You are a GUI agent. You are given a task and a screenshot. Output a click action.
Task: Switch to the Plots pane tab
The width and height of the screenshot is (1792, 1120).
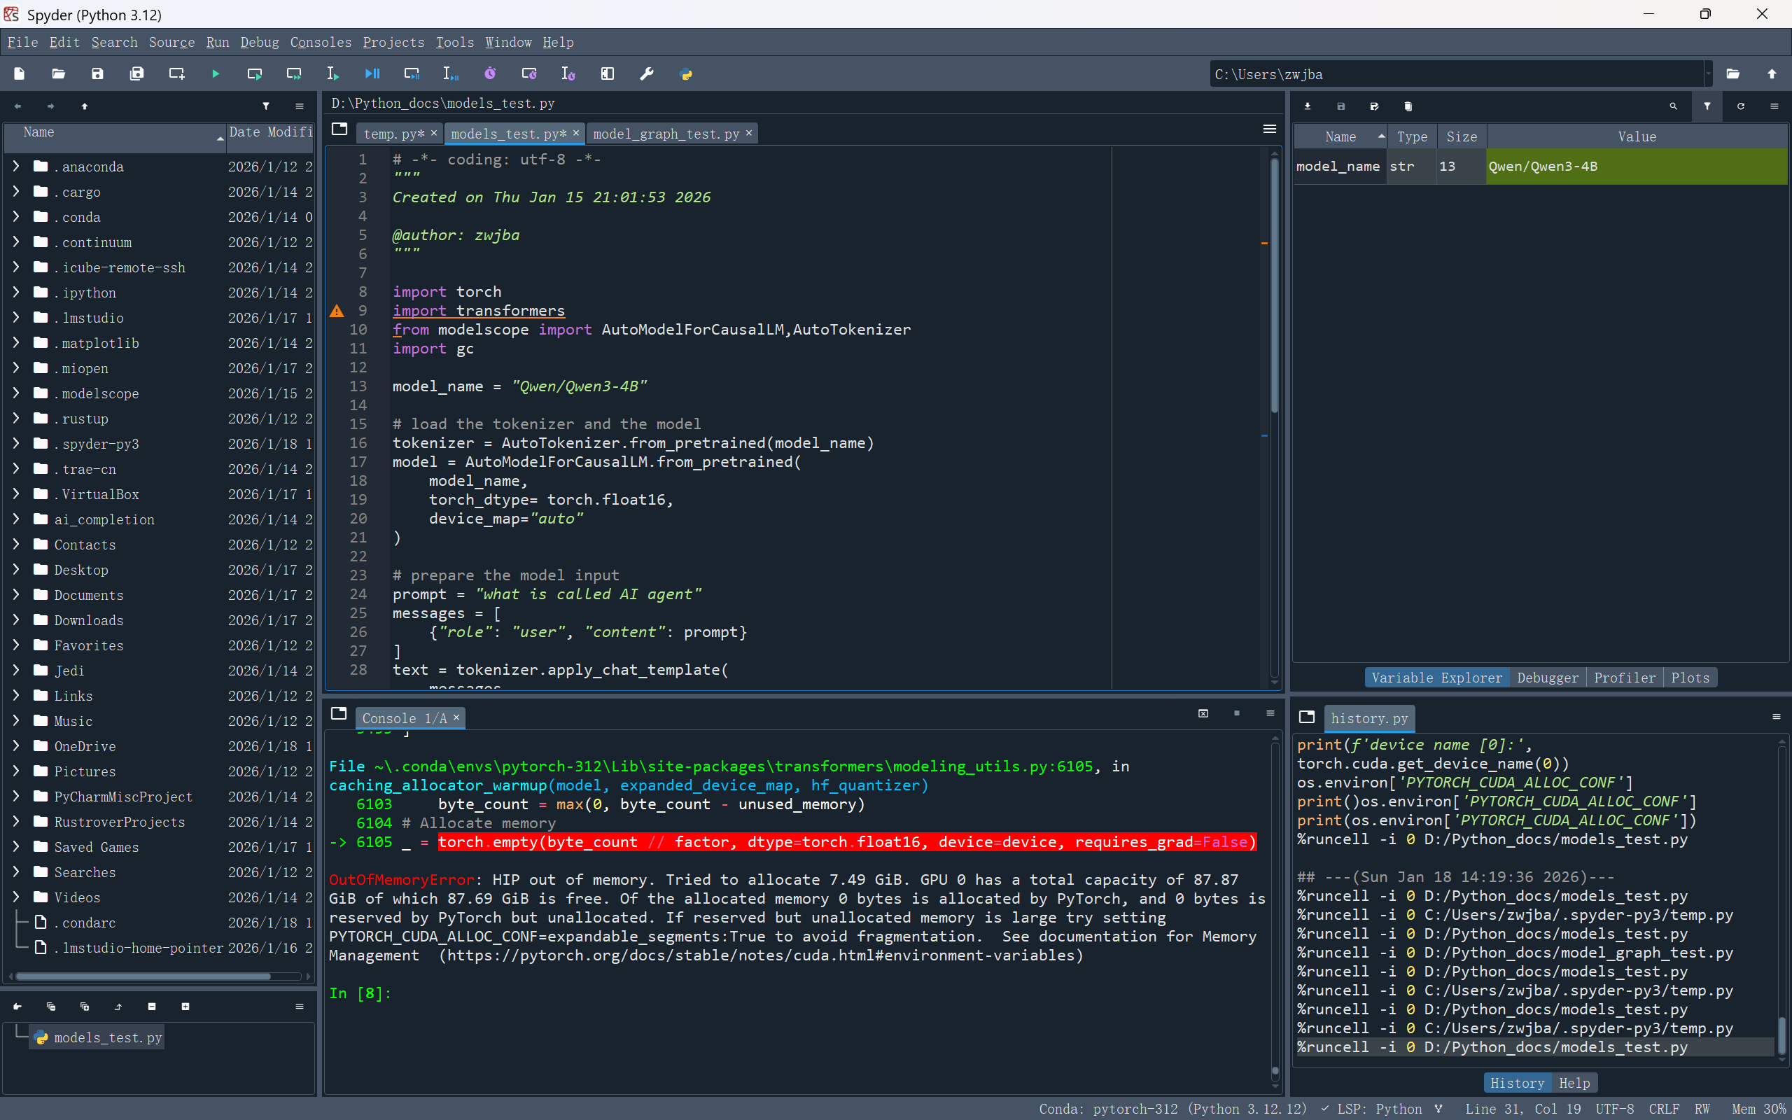[x=1690, y=678]
